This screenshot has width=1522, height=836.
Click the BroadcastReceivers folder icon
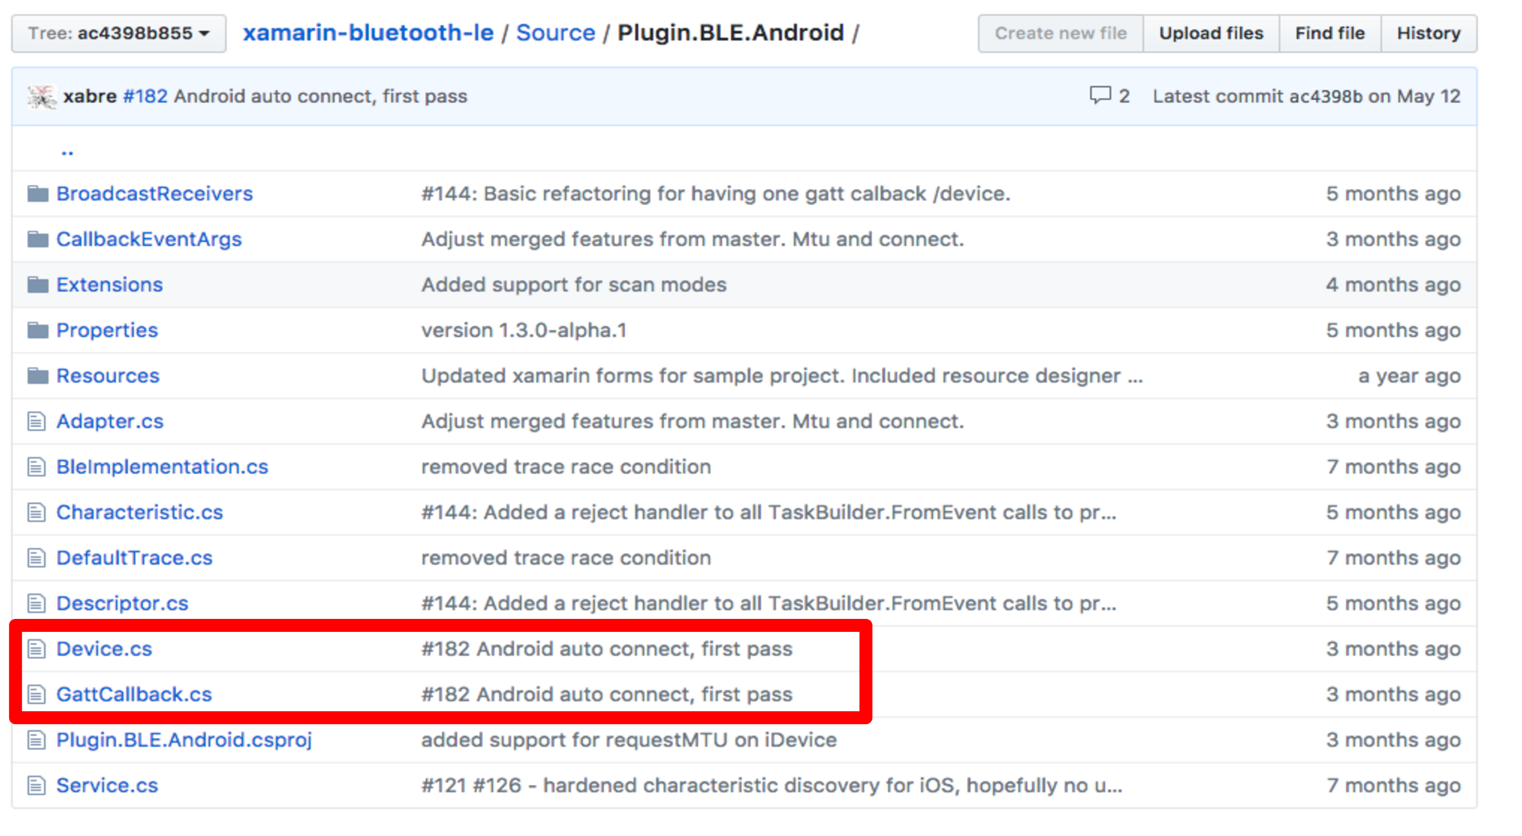[38, 193]
